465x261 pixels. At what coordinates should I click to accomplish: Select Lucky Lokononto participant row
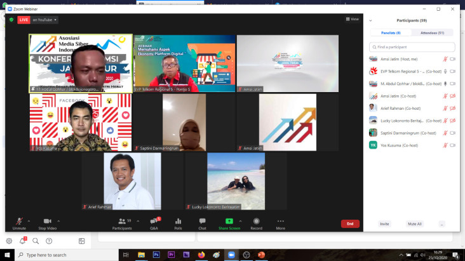412,121
